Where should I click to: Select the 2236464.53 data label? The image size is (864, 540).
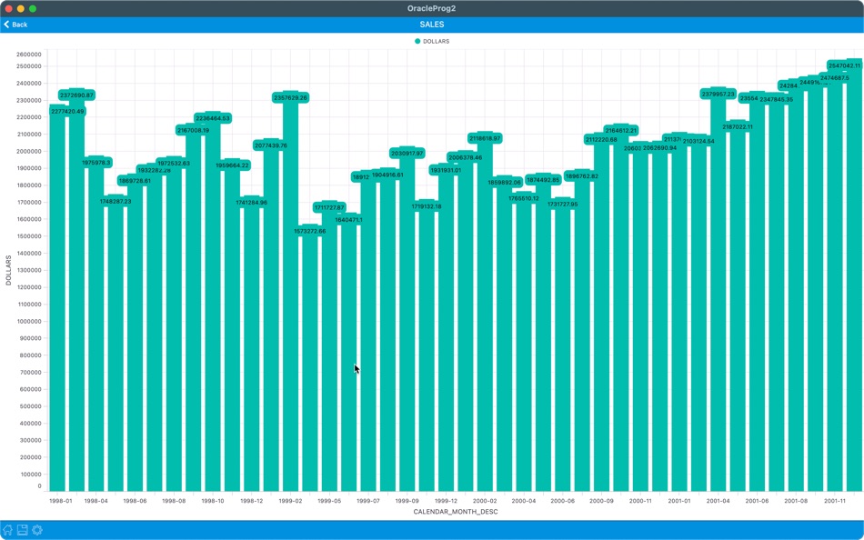pyautogui.click(x=213, y=118)
